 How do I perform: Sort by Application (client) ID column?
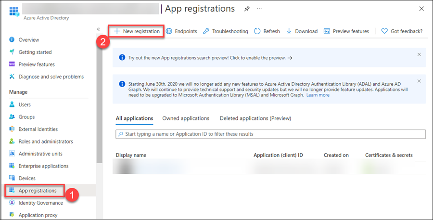278,155
